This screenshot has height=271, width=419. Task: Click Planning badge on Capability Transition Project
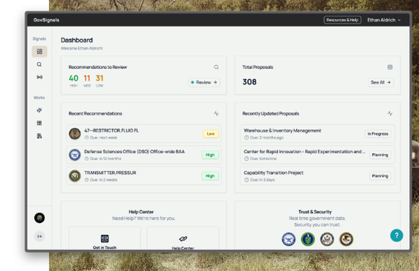click(380, 176)
